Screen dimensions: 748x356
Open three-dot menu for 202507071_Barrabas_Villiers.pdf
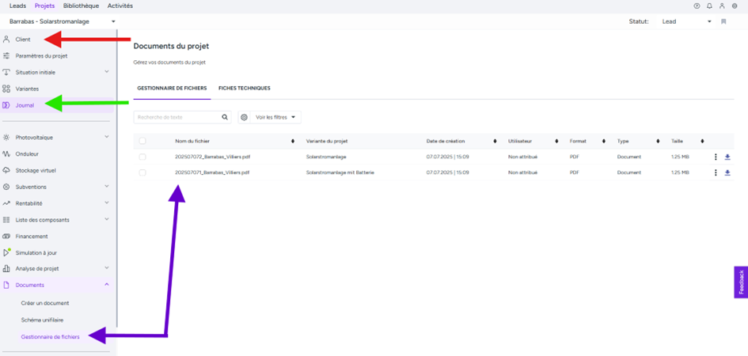[716, 172]
